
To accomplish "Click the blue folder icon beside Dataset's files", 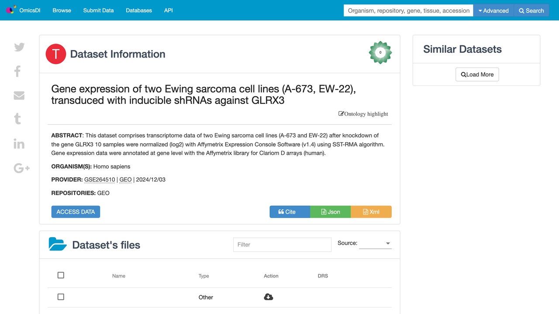I will pyautogui.click(x=58, y=244).
